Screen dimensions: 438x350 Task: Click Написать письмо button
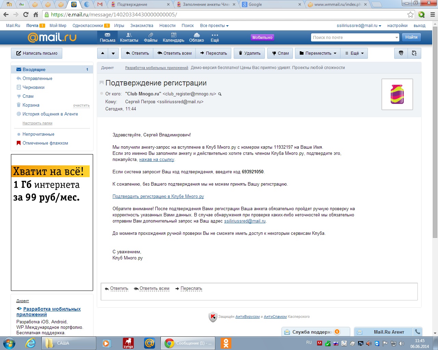[37, 53]
